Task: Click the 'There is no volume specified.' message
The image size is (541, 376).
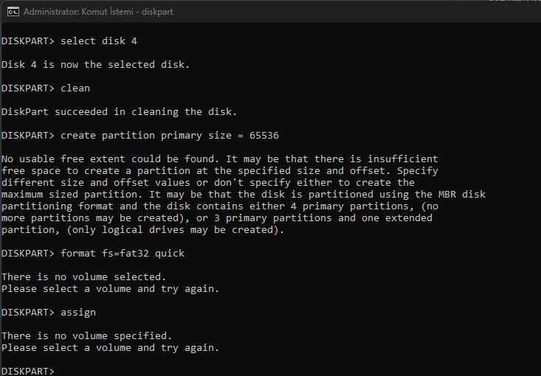Action: click(86, 335)
